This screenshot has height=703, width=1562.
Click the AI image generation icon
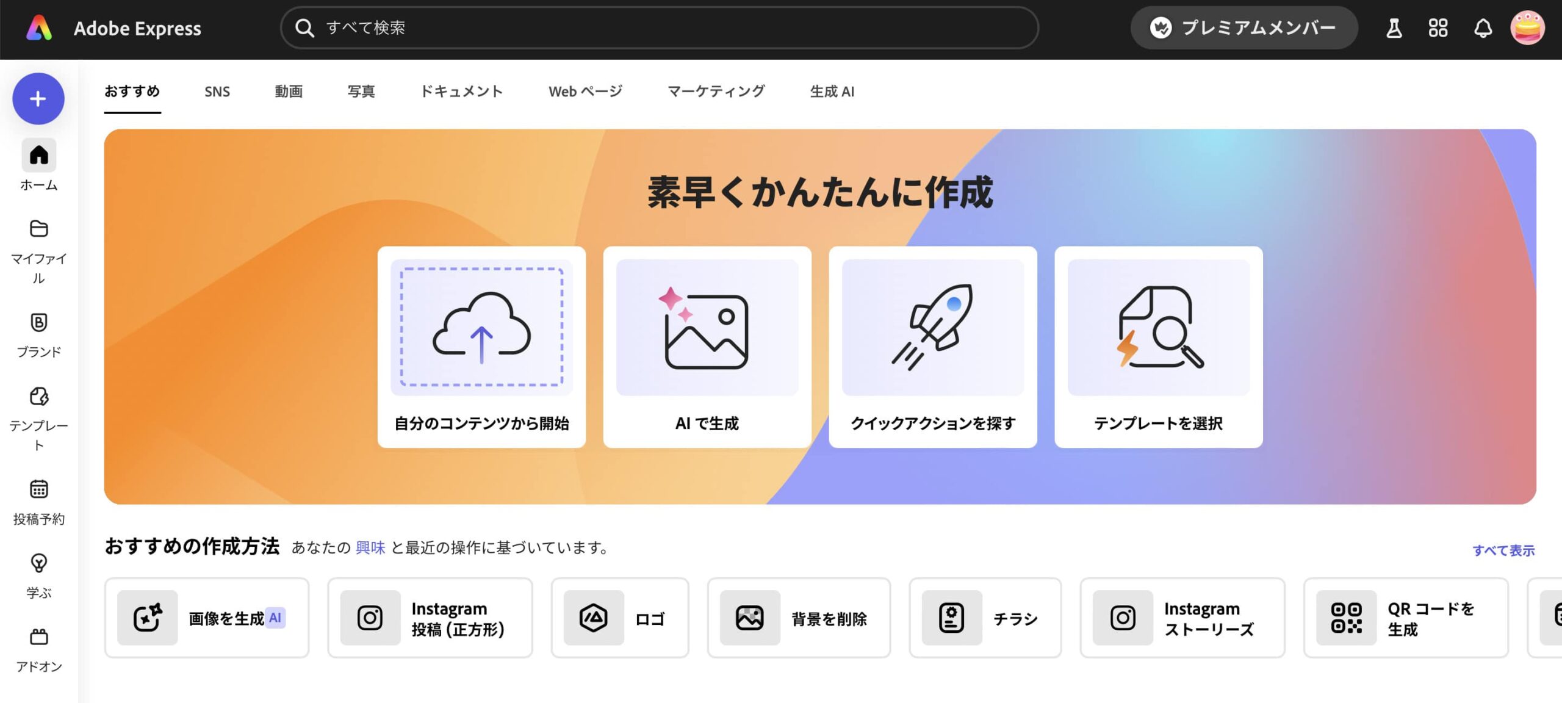pos(707,327)
